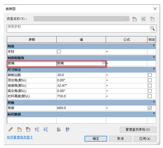This screenshot has width=163, height=148.
Task: Lock the 栏杆高度(默认) parameter
Action: [150, 96]
